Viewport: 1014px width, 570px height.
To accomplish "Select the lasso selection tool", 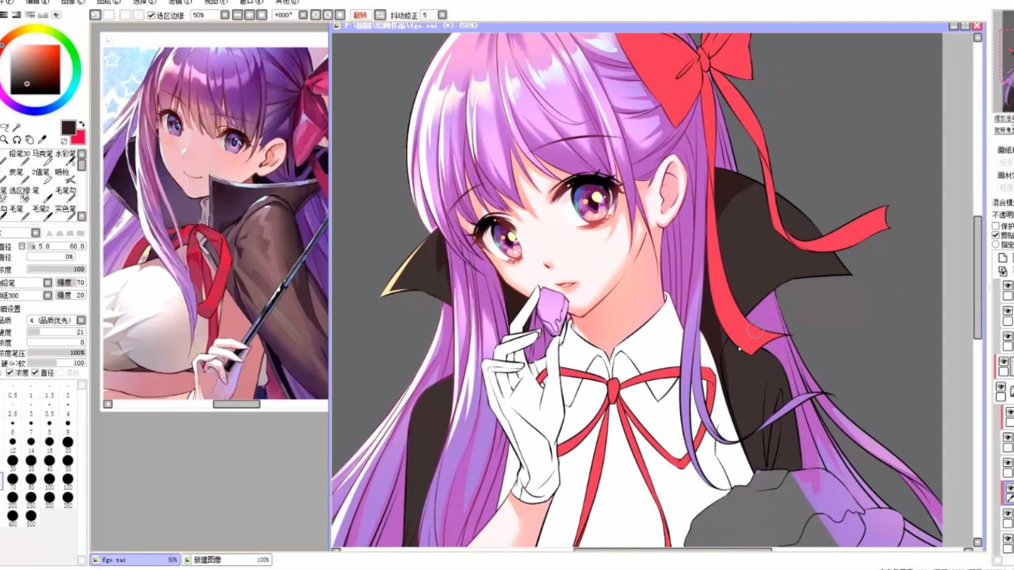I will (x=4, y=127).
